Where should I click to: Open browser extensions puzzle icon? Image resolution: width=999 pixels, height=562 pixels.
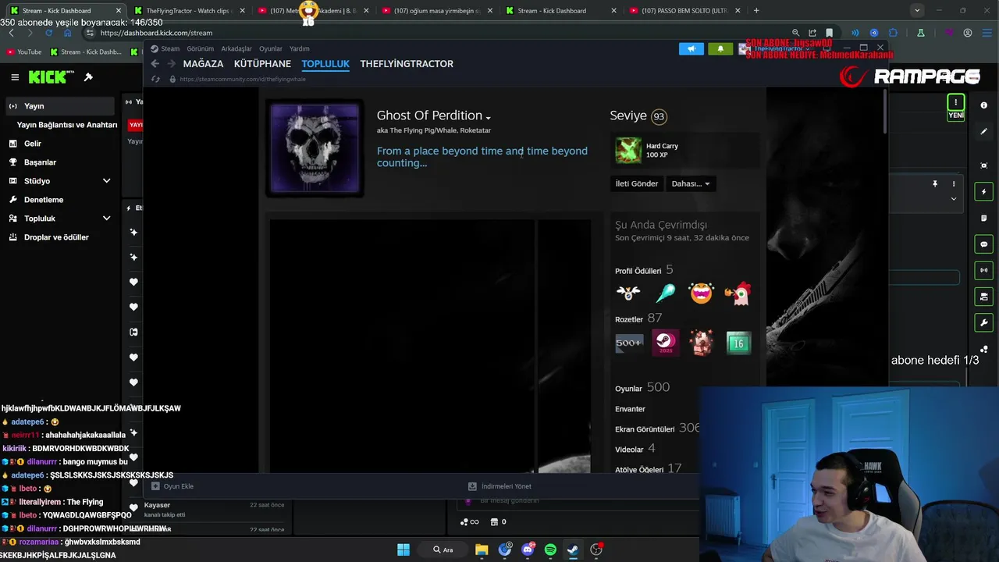[894, 33]
